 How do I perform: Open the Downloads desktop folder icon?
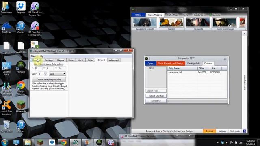(6, 7)
